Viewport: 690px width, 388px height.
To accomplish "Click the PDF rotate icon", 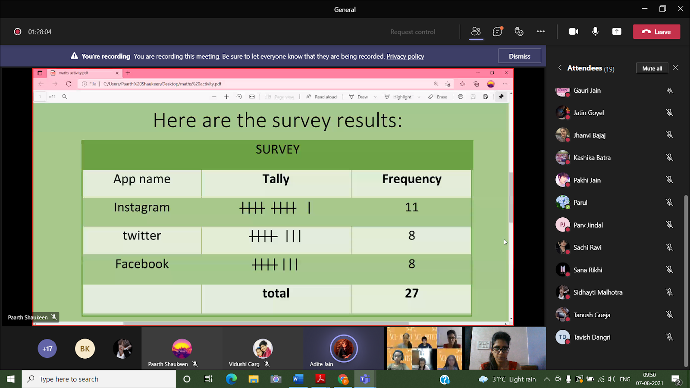I will point(239,97).
